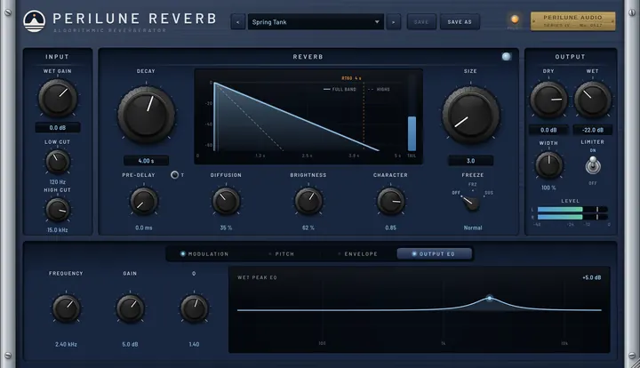Click the 15.0 kHz high cut value

(x=58, y=230)
